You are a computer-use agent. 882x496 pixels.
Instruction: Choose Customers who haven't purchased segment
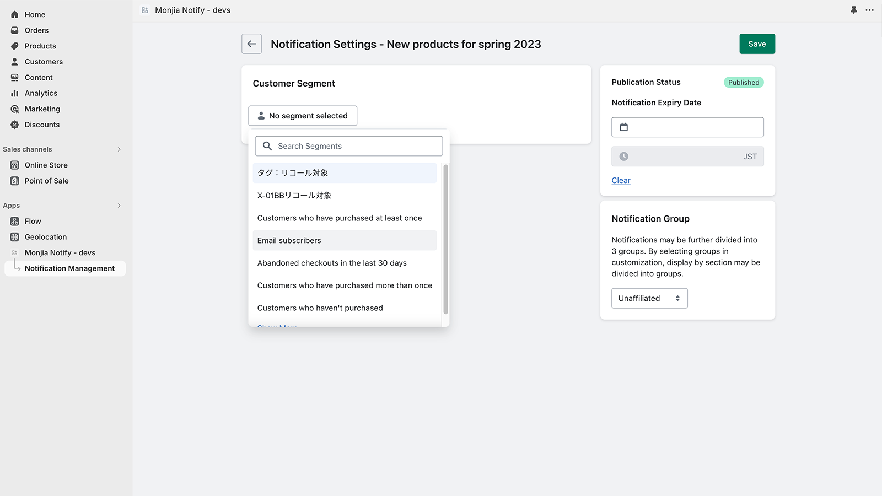[x=320, y=308]
